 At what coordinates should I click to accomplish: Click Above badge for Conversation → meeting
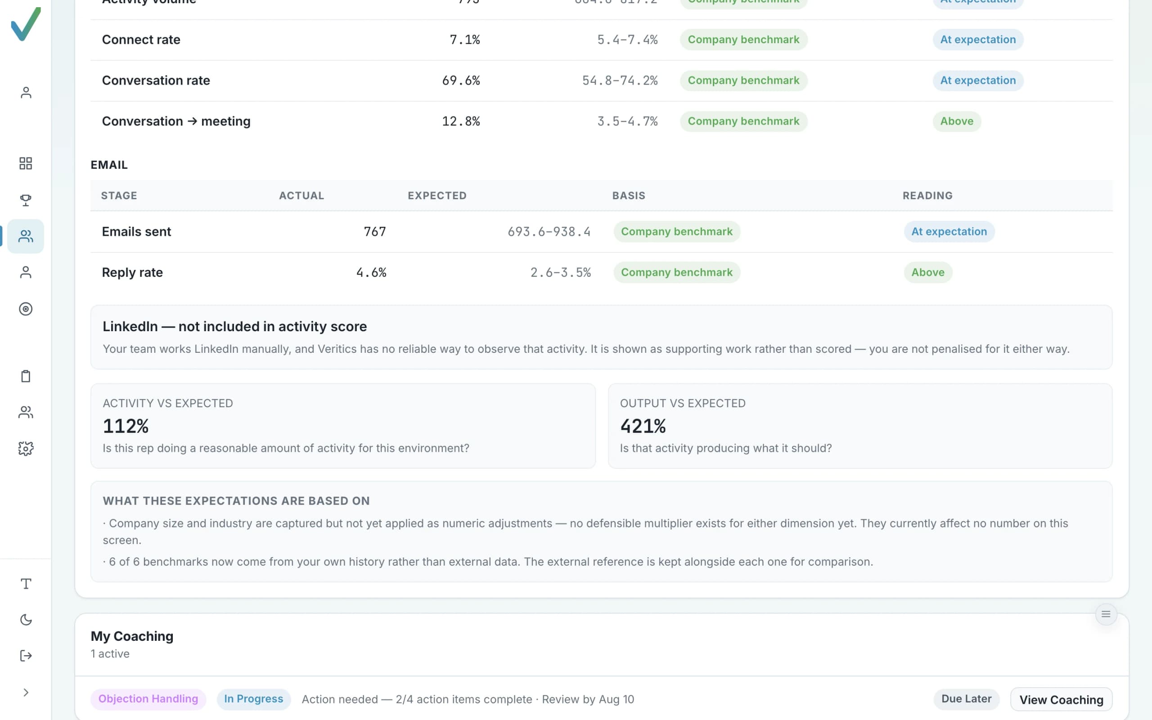click(957, 121)
